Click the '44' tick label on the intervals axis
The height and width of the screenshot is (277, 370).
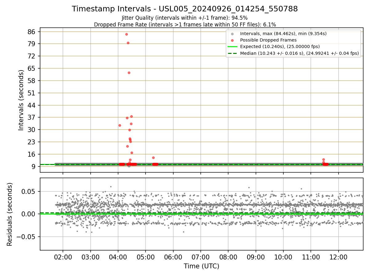tap(31, 105)
